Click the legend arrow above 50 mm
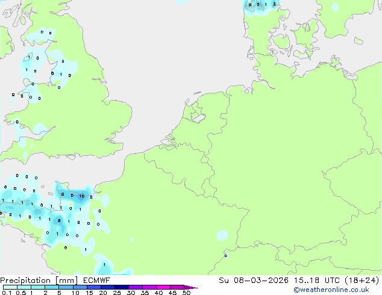The width and height of the screenshot is (382, 295). tap(191, 287)
